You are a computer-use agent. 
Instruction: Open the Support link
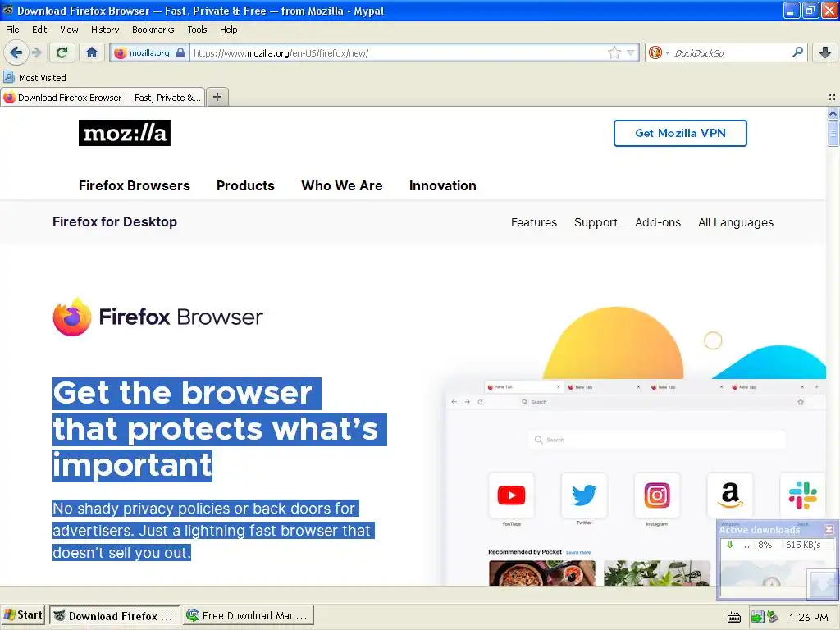click(596, 222)
